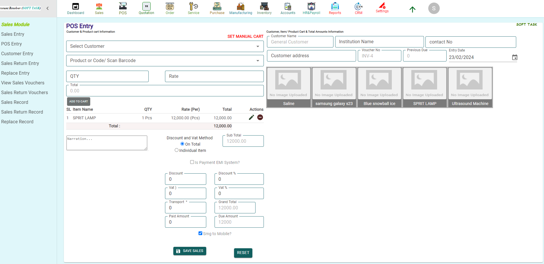Click the SET MANUAL CART link

coord(245,36)
